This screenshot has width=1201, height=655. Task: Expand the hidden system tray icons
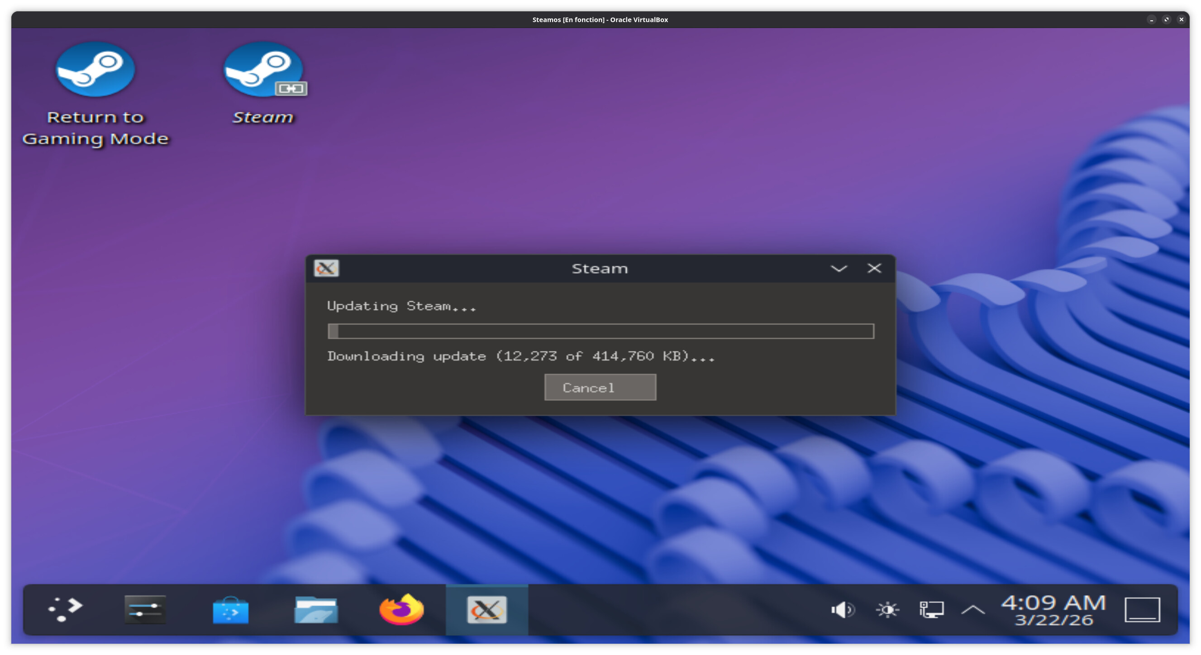pyautogui.click(x=973, y=609)
